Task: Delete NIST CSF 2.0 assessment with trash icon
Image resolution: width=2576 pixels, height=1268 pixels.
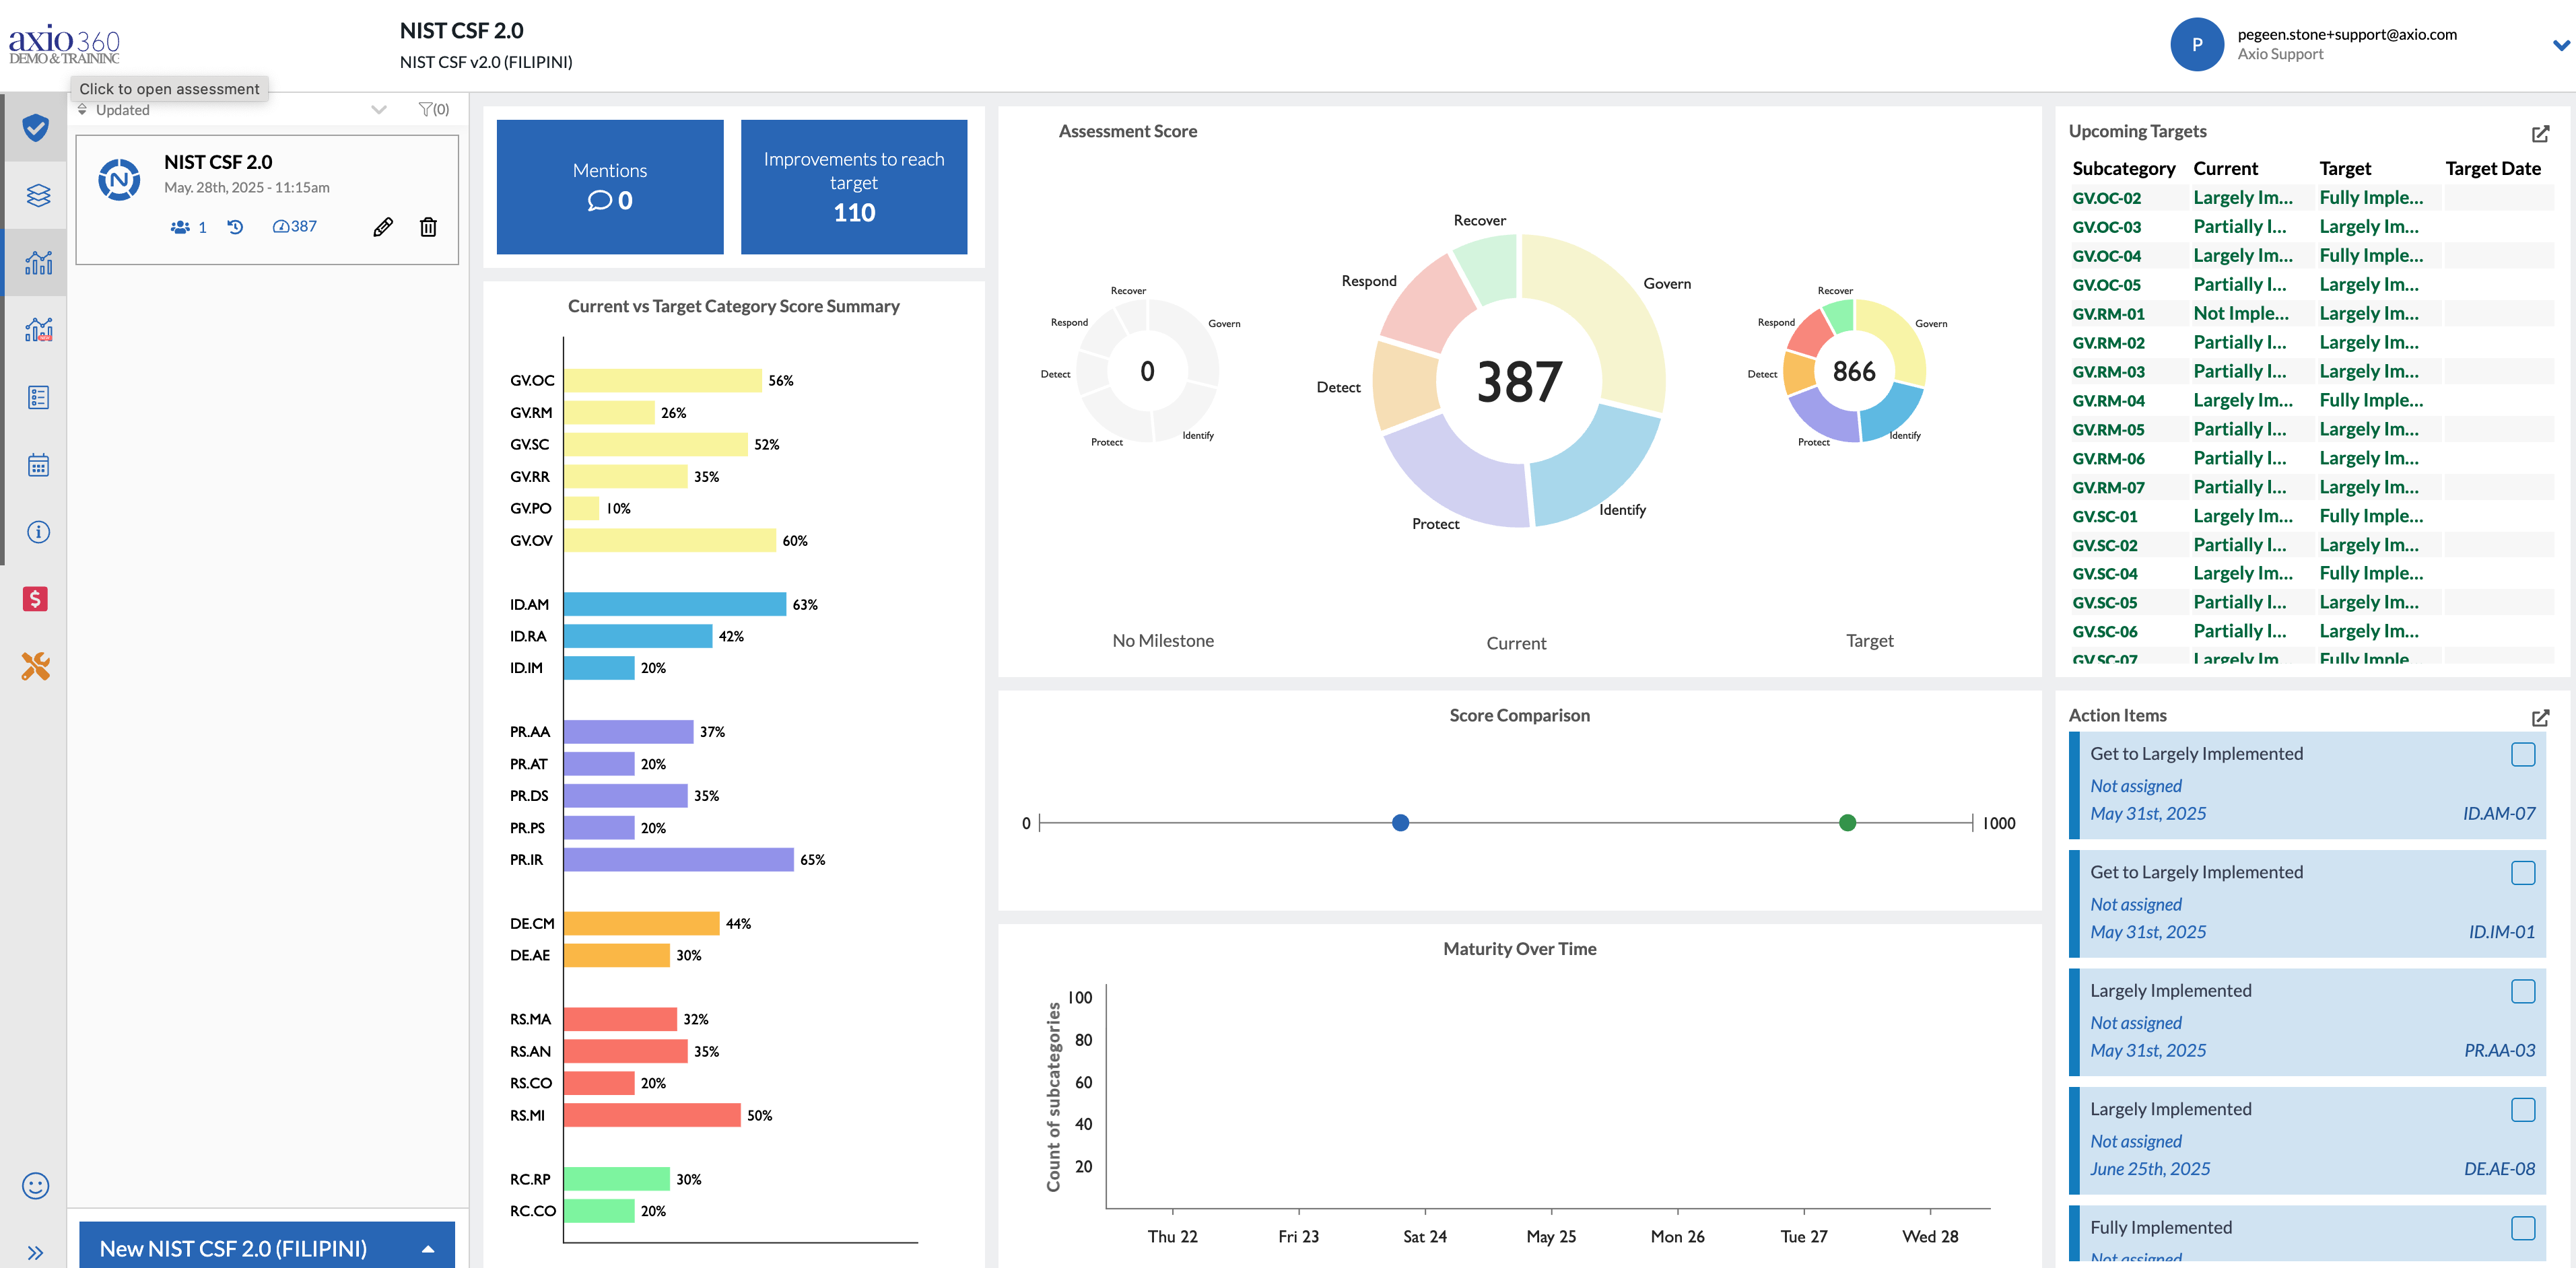Action: pos(428,227)
